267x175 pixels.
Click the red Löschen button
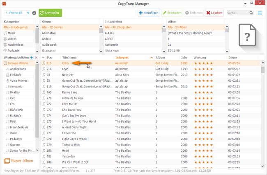click(214, 13)
